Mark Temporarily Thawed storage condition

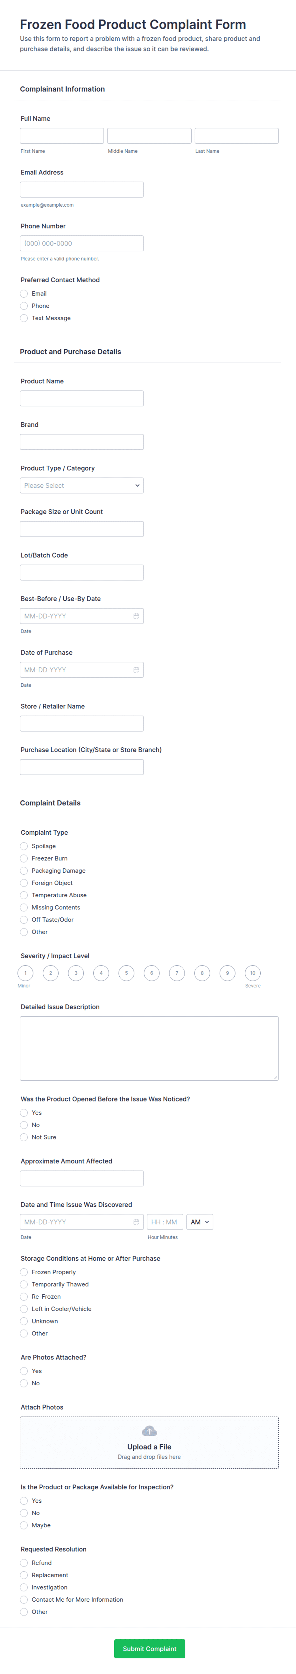pos(24,1285)
